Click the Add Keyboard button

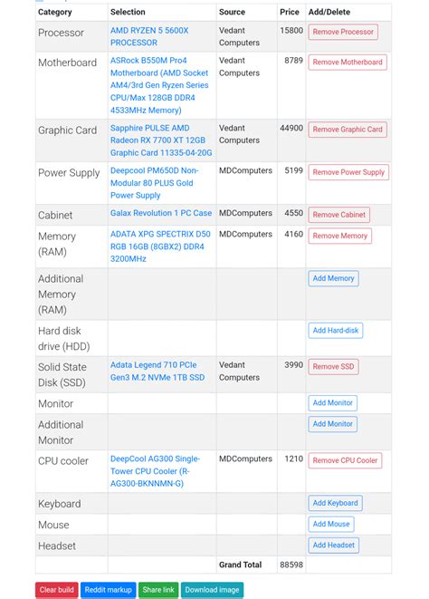335,503
